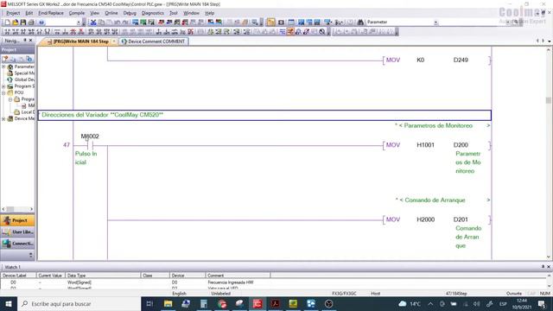Click the User Library navigation button
The width and height of the screenshot is (553, 311).
click(17, 232)
